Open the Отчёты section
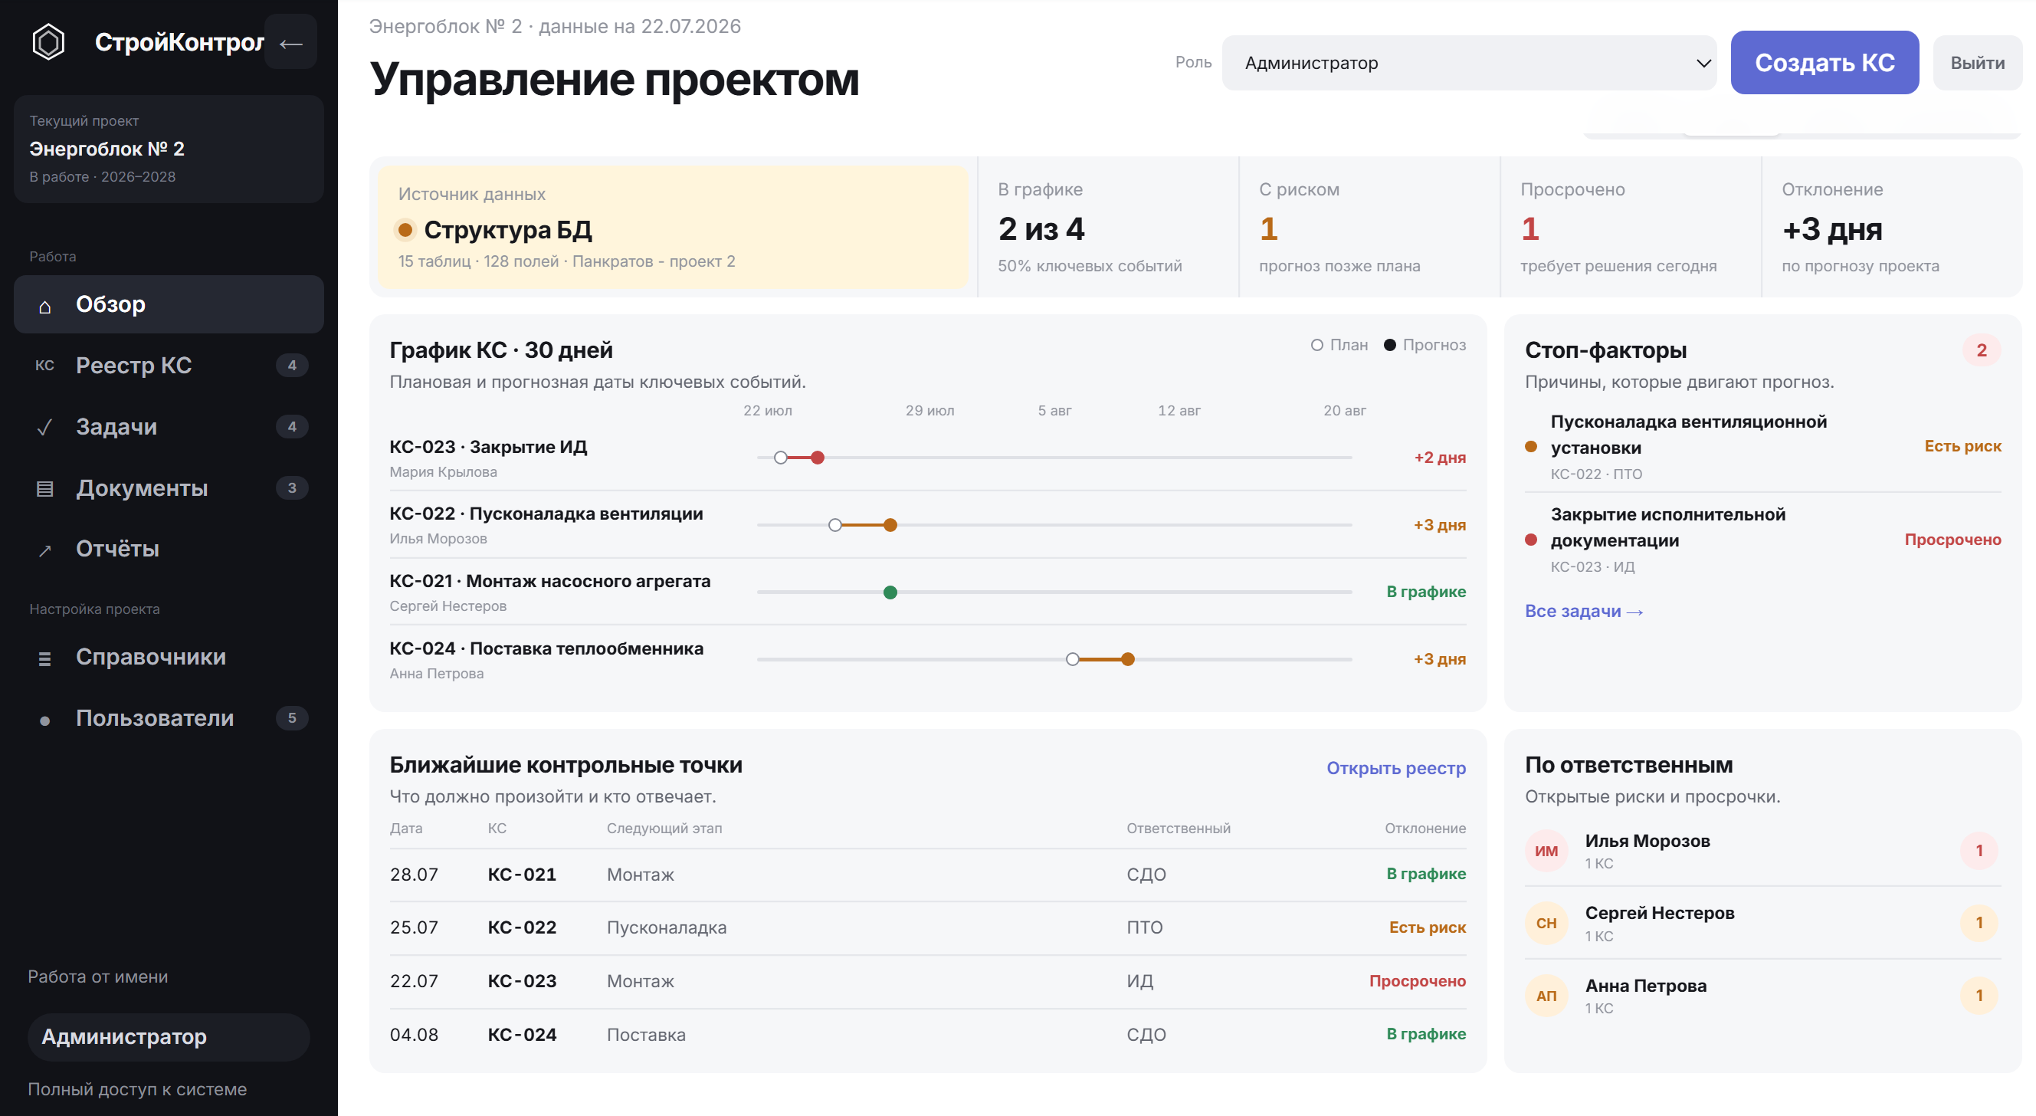The image size is (2036, 1116). click(x=169, y=549)
